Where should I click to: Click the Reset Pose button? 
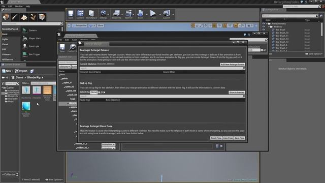216,138
